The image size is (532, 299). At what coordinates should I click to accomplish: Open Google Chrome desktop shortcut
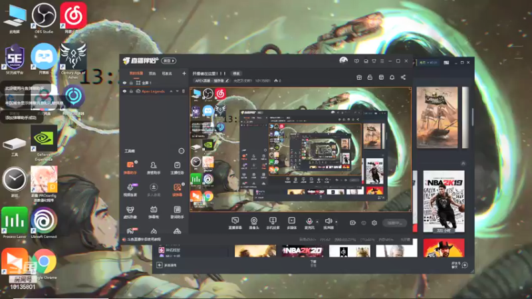tap(44, 264)
